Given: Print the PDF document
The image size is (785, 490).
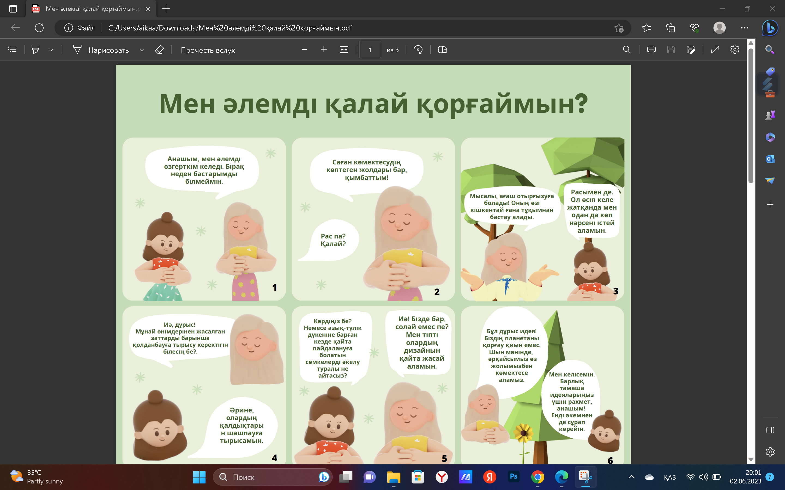Looking at the screenshot, I should pos(651,50).
